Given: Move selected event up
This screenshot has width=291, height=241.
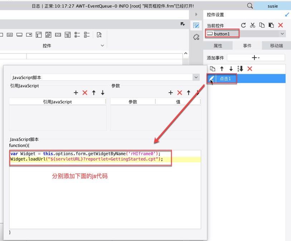Looking at the screenshot, I should 222,69.
